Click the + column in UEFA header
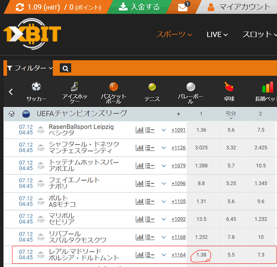Image resolution: width=277 pixels, height=267 pixels. point(178,114)
